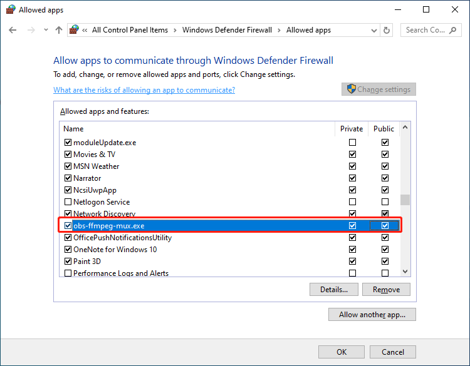Click the Public column header
Image resolution: width=470 pixels, height=366 pixels.
384,129
